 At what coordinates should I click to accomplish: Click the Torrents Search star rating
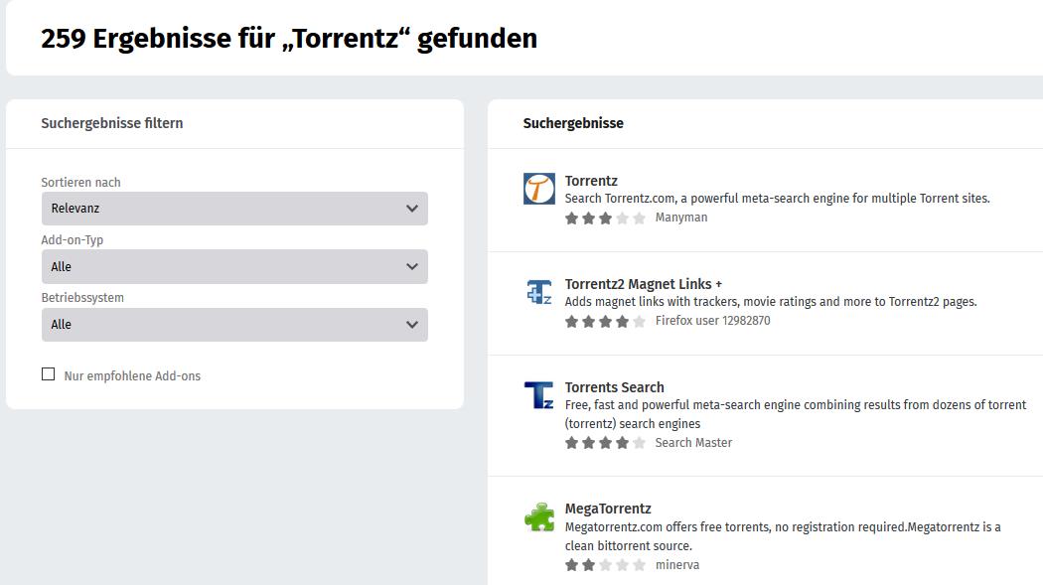point(605,443)
